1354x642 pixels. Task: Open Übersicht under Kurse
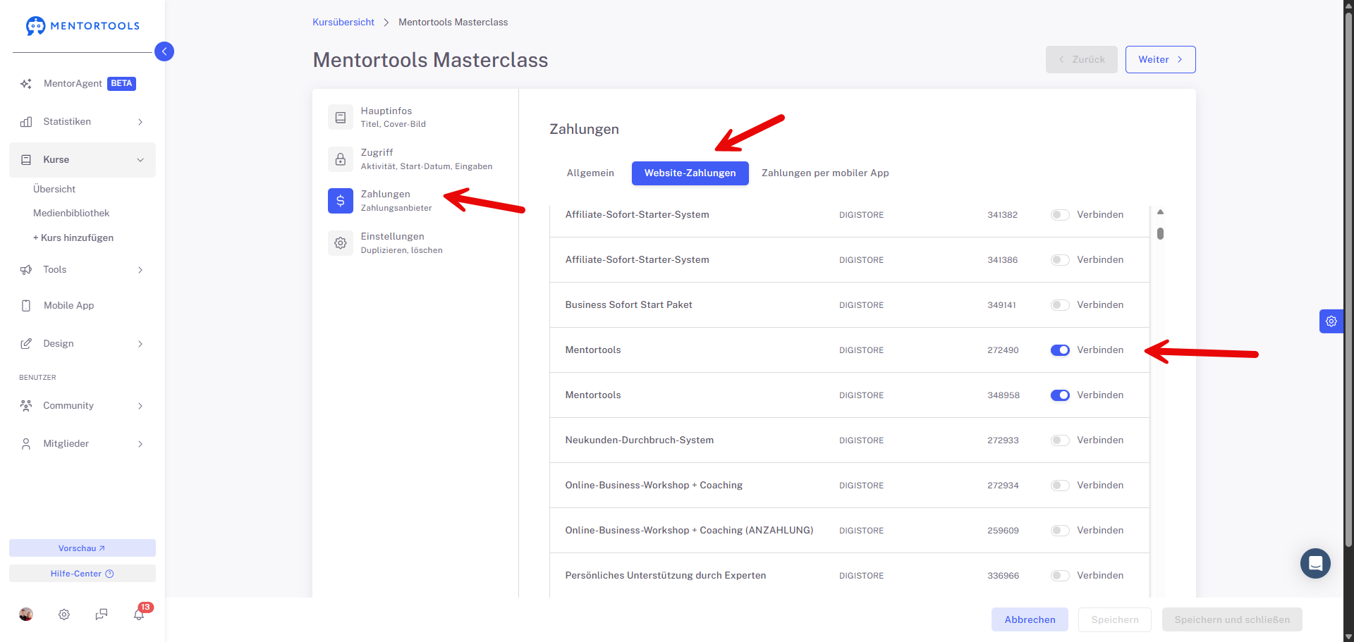click(54, 190)
